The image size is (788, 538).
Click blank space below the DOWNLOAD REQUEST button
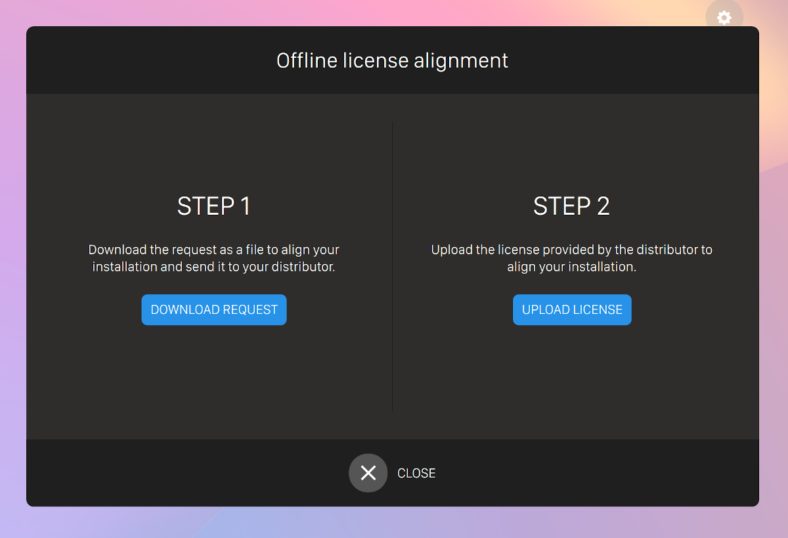pyautogui.click(x=213, y=374)
